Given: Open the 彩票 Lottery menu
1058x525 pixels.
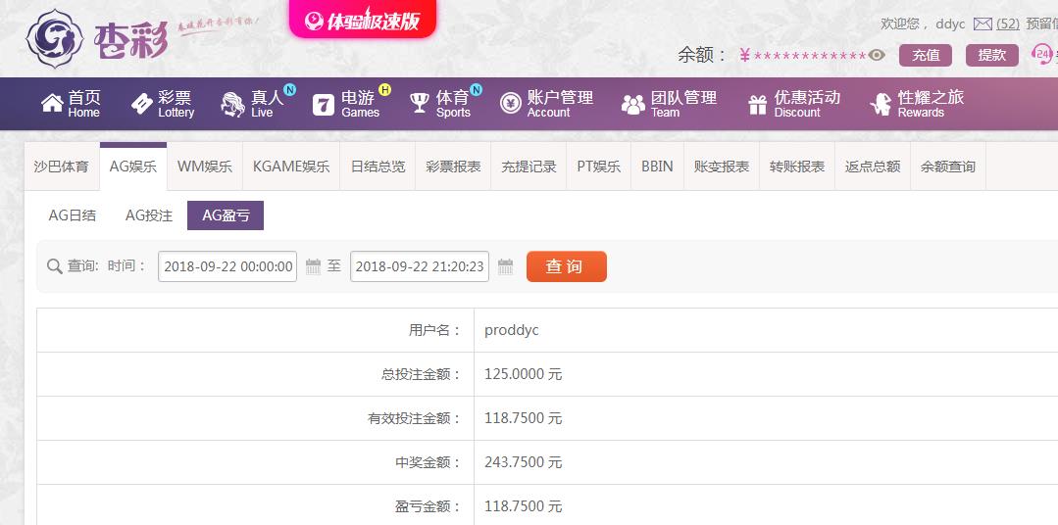Looking at the screenshot, I should tap(163, 104).
